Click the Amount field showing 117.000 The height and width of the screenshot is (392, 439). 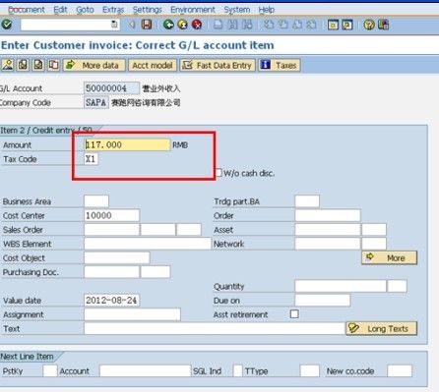coord(127,144)
